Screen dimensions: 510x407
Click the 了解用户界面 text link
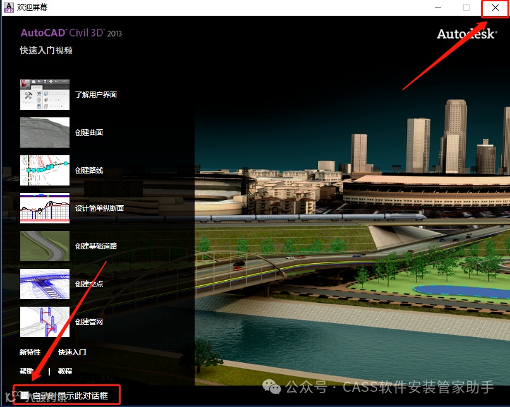(x=96, y=95)
